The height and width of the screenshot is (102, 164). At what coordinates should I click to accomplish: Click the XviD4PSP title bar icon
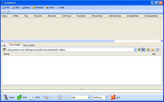coord(2,3)
